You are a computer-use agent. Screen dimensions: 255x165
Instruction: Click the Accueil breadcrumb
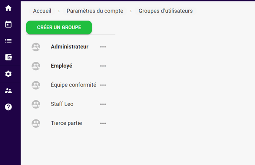coord(42,11)
